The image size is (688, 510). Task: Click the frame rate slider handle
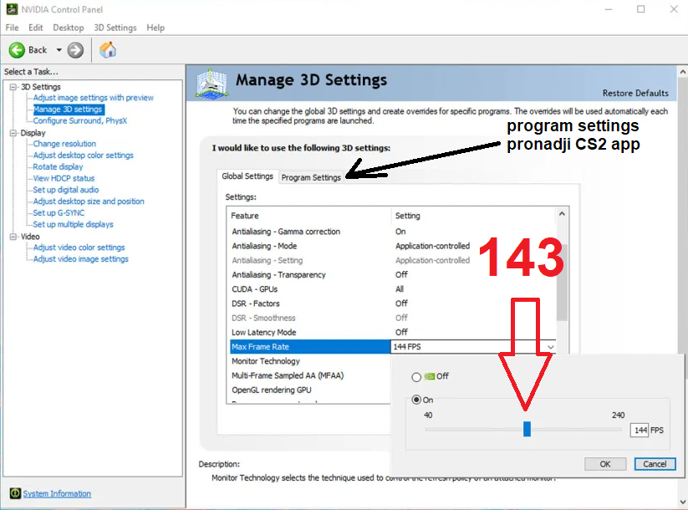tap(527, 429)
